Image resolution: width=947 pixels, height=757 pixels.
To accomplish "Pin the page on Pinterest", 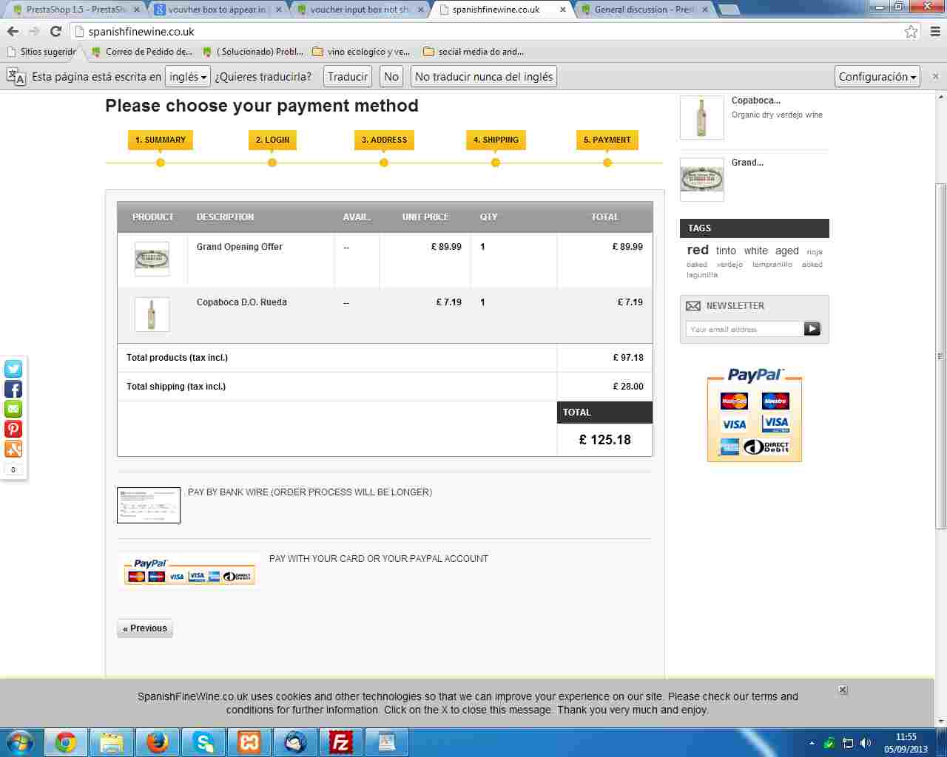I will tap(13, 429).
